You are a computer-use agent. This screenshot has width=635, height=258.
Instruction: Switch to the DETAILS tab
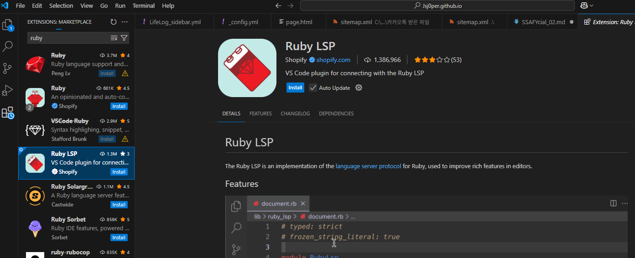pos(231,114)
